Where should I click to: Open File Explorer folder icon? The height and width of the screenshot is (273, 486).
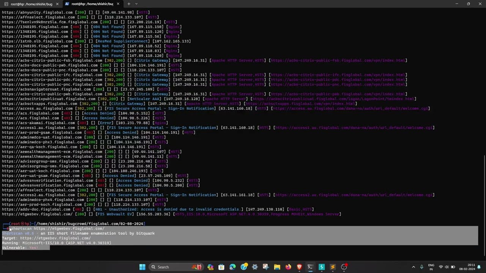tap(277, 267)
